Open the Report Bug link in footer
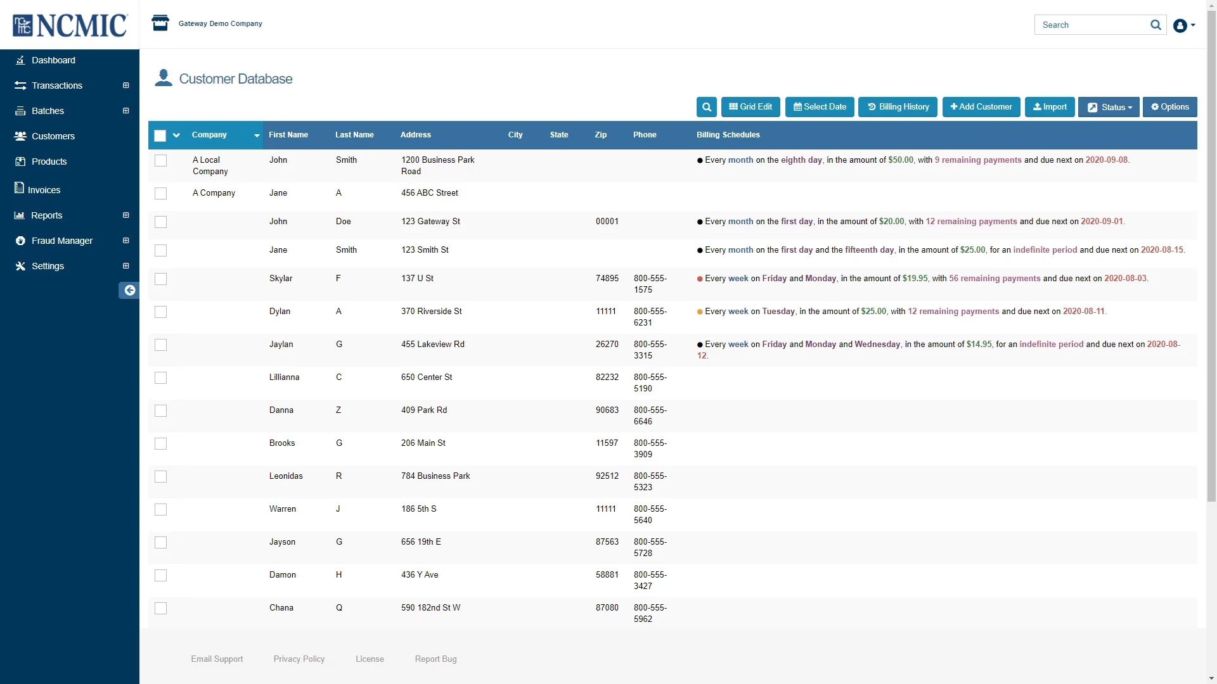1217x684 pixels. pos(435,659)
